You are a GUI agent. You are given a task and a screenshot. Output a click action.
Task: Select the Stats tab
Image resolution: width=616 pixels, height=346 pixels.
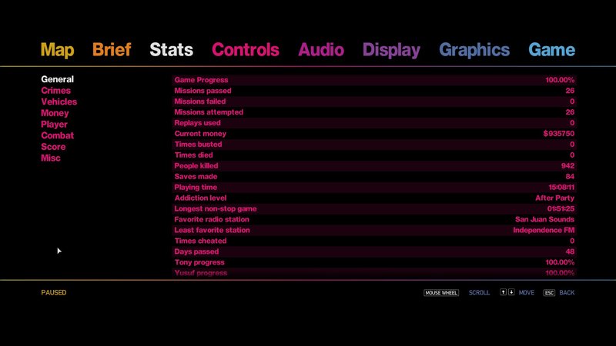[x=171, y=50]
